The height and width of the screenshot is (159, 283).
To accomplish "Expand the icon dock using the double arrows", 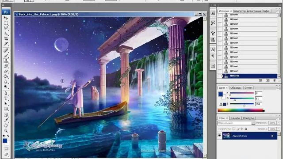I will coord(214,5).
